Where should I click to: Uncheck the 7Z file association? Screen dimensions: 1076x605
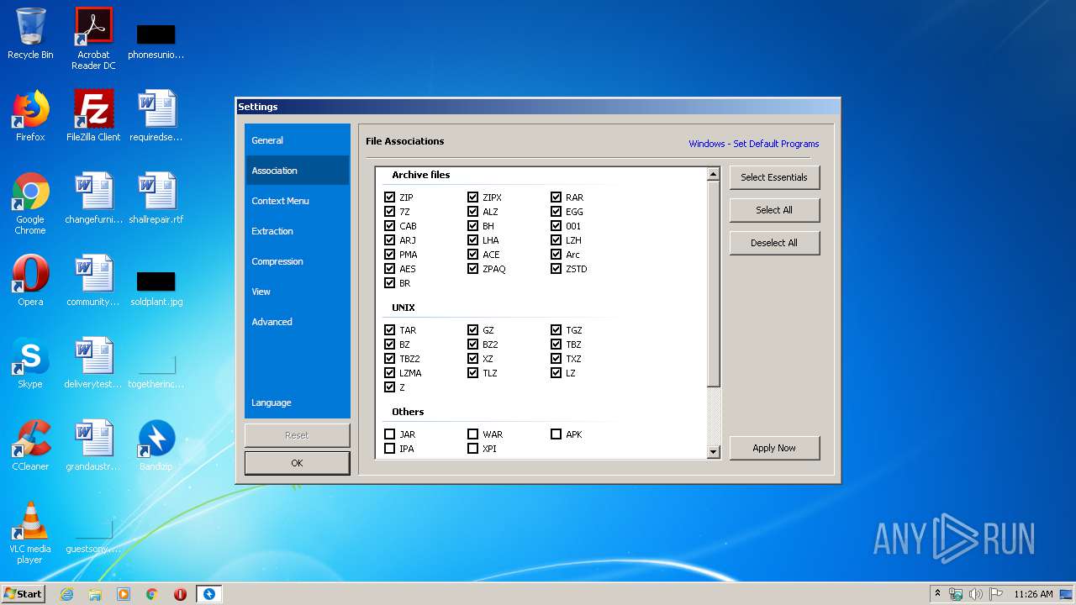[389, 212]
